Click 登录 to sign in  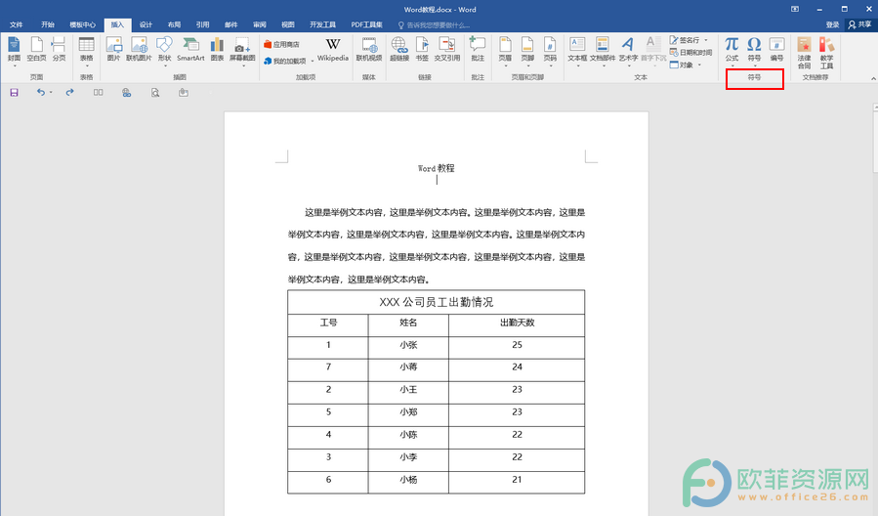(x=832, y=24)
